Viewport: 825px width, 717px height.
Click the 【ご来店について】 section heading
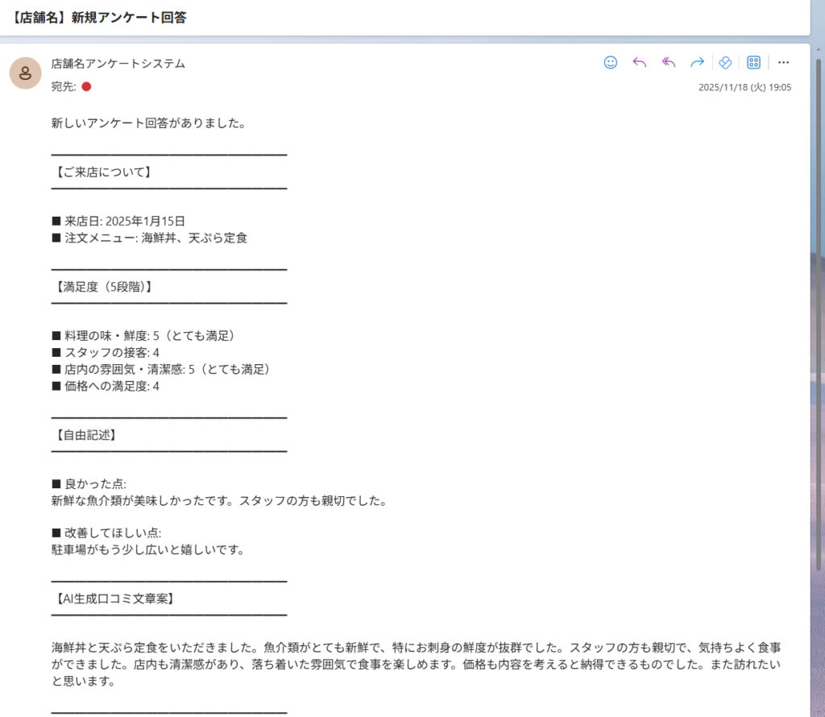pos(102,172)
